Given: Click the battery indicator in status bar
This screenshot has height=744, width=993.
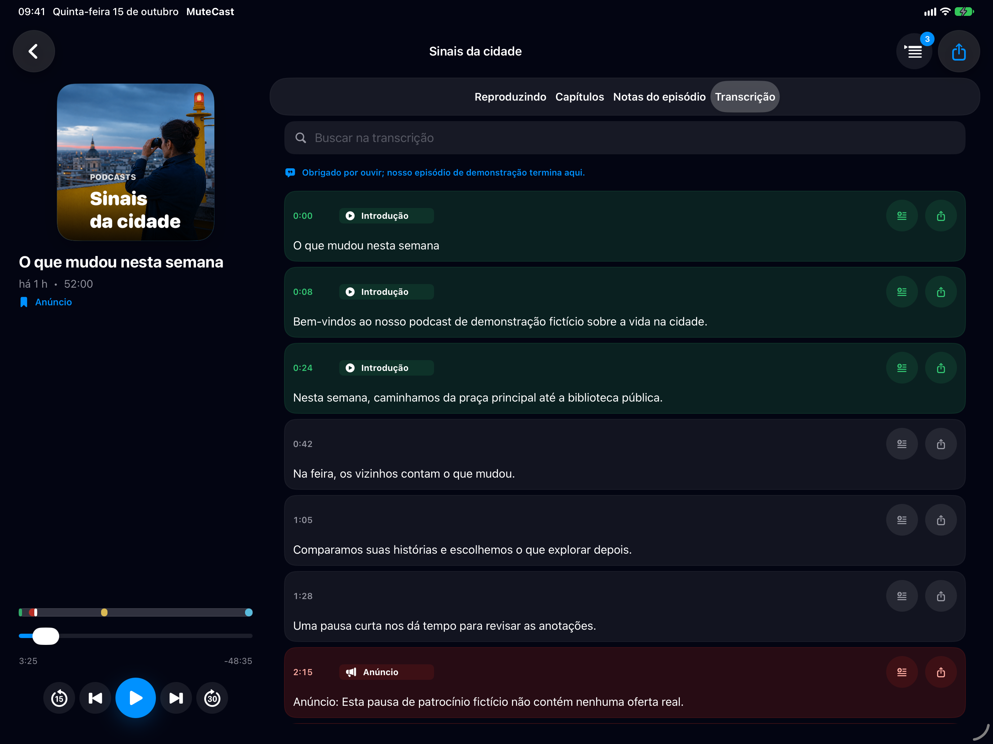Looking at the screenshot, I should [964, 12].
